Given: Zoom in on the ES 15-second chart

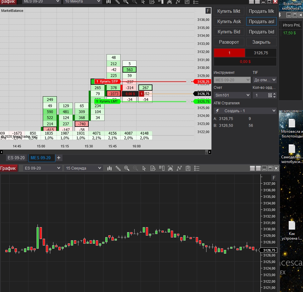Looking at the screenshot, I should (x=127, y=168).
